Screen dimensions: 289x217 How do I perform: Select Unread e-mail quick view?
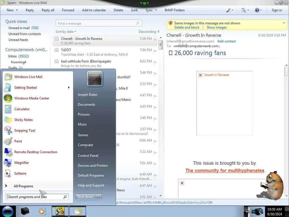pos(23,28)
